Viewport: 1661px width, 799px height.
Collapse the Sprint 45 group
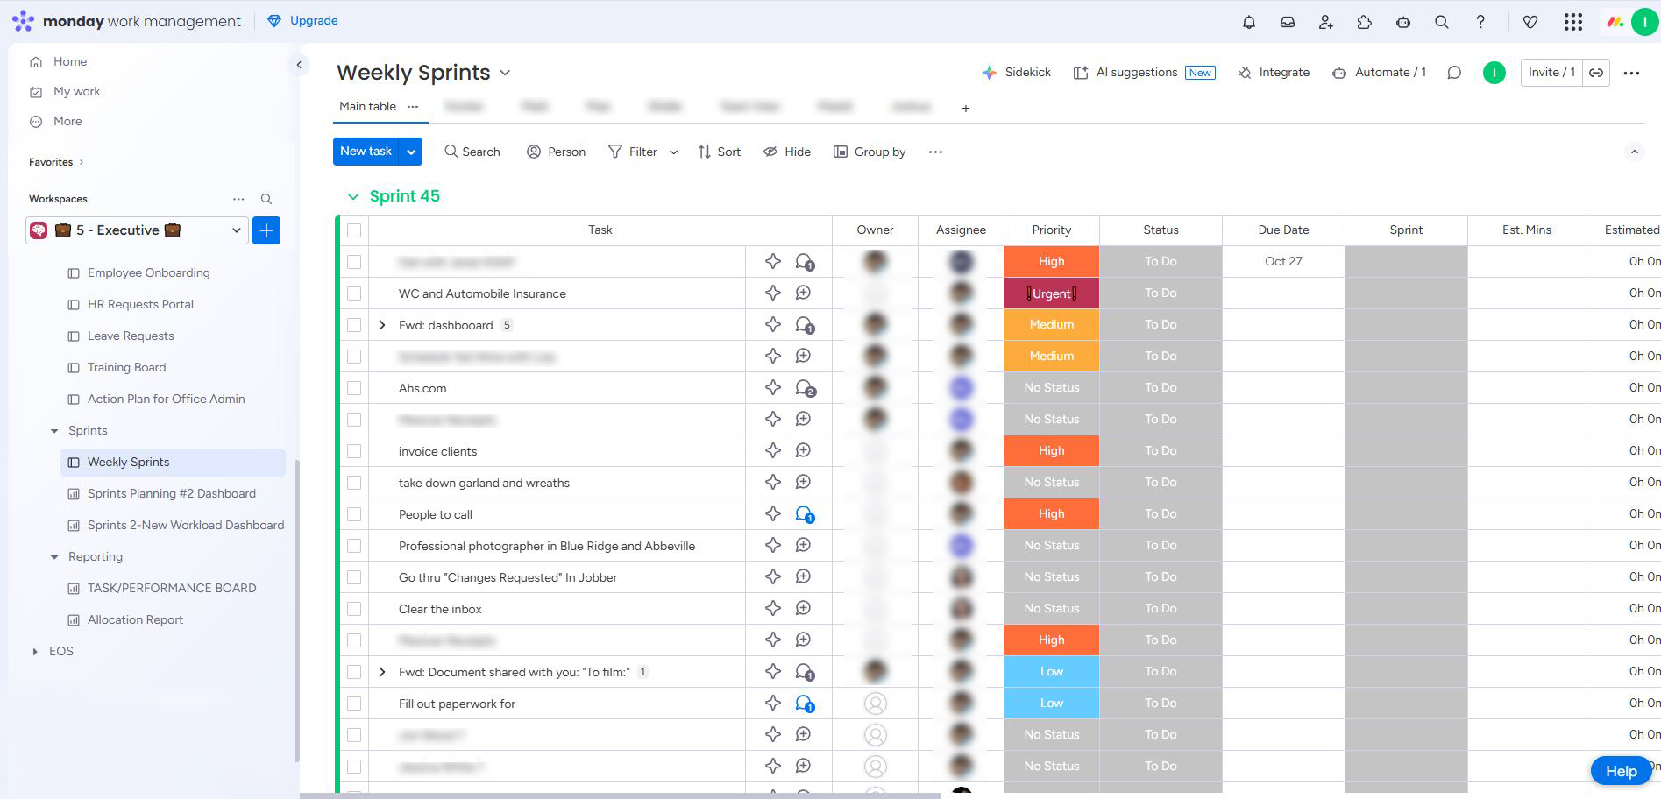352,196
